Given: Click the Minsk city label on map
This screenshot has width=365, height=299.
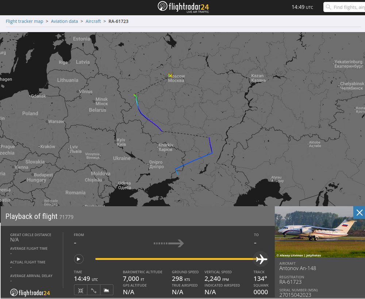Looking at the screenshot, I should pos(102,101).
